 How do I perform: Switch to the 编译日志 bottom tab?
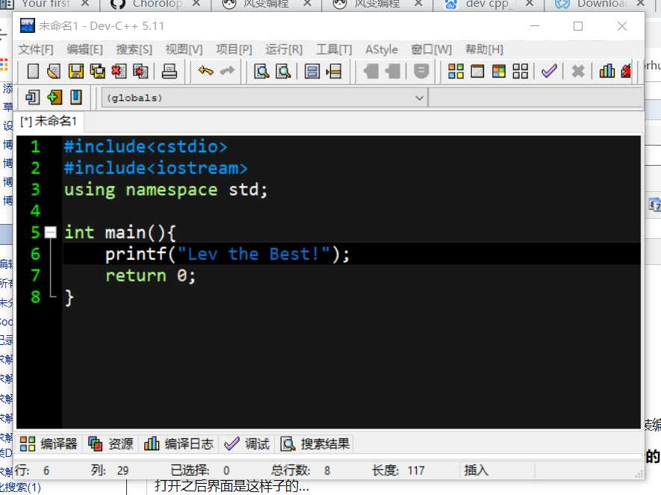tap(179, 443)
